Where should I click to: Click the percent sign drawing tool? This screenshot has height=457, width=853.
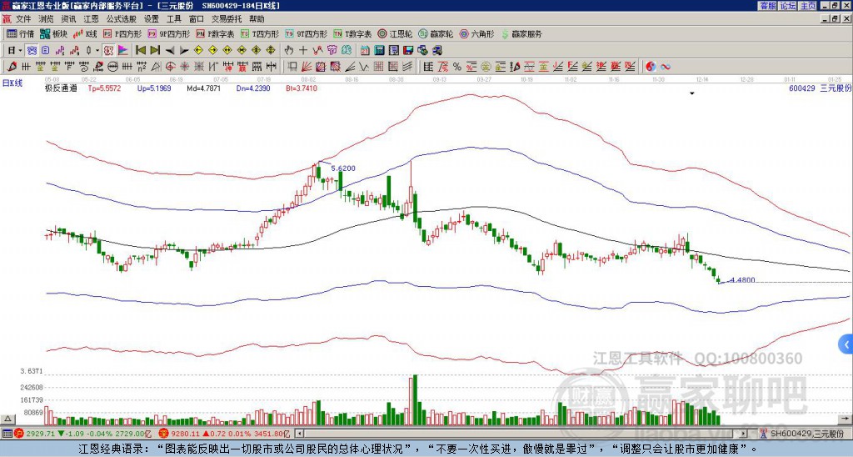456,66
